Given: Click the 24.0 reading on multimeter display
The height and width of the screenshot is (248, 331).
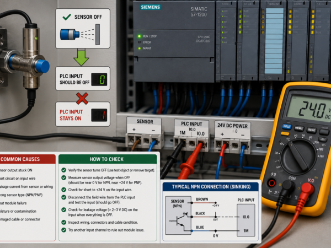Looking at the screenshot, I should 313,110.
